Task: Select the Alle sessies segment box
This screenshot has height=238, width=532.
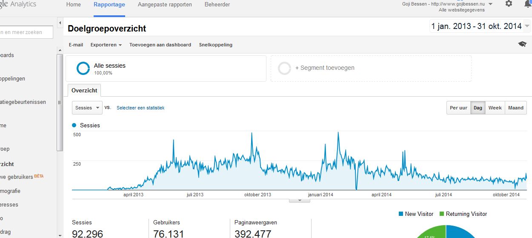Action: click(166, 68)
